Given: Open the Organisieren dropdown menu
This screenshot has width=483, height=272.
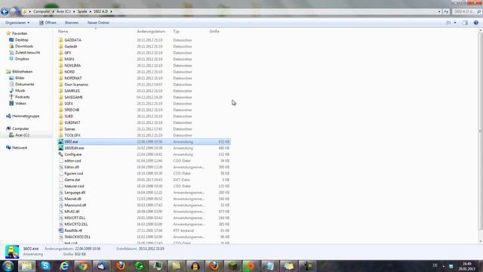Looking at the screenshot, I should [17, 23].
